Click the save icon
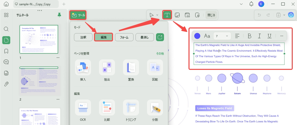Viewport: 297px width, 125px height. point(278,15)
